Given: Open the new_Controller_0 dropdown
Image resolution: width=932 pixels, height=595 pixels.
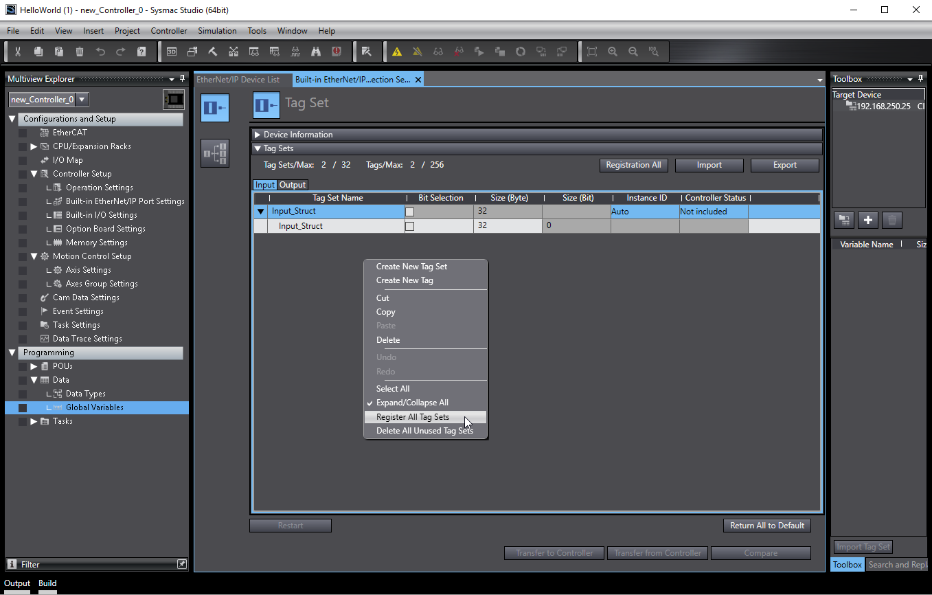Looking at the screenshot, I should click(82, 100).
